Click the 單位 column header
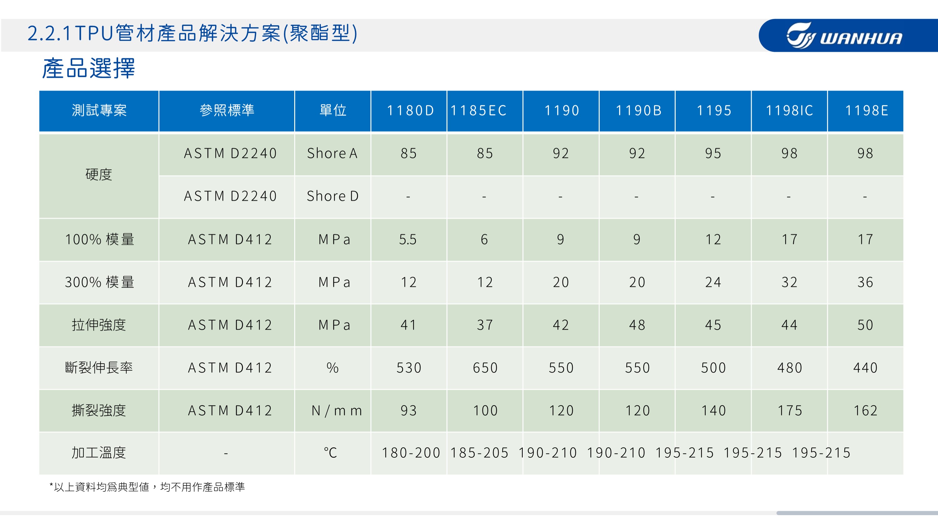The width and height of the screenshot is (938, 527). 332,111
